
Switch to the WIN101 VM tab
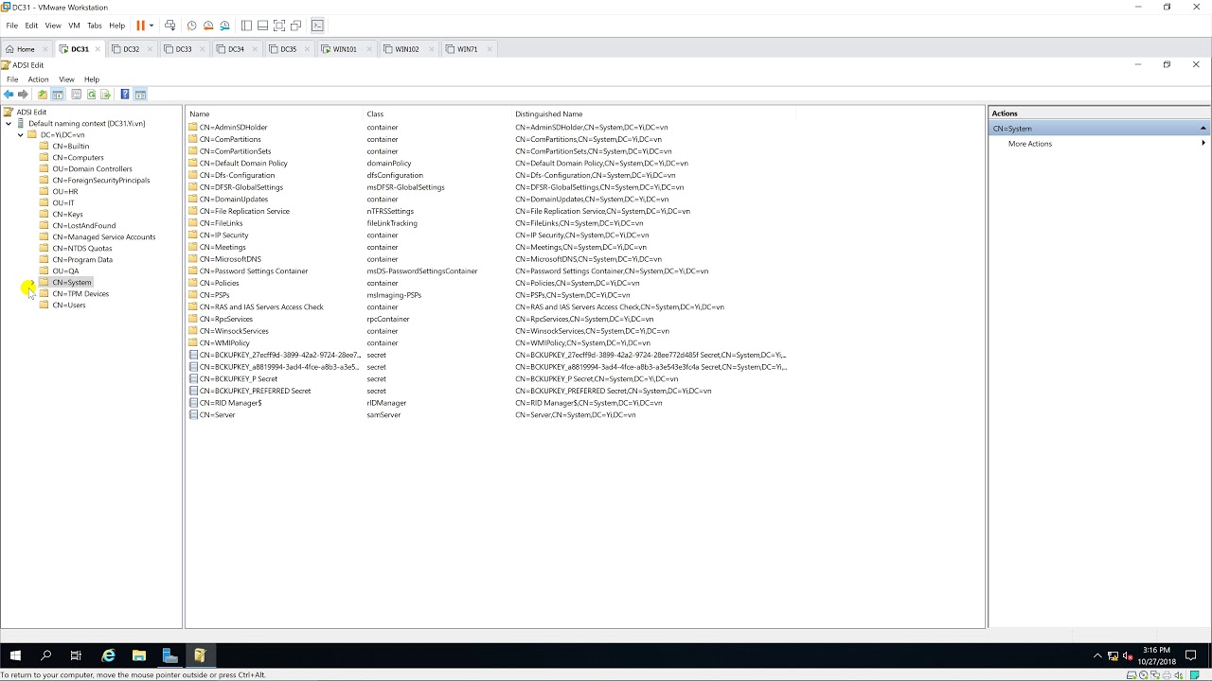(x=345, y=49)
